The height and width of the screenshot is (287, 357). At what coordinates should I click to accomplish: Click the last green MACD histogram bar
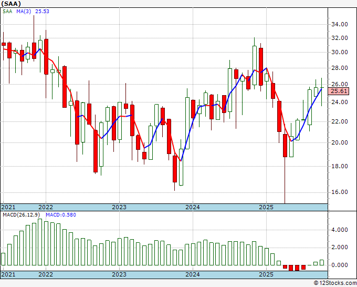tap(322, 263)
